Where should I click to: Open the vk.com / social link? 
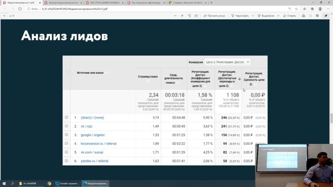[92, 152]
